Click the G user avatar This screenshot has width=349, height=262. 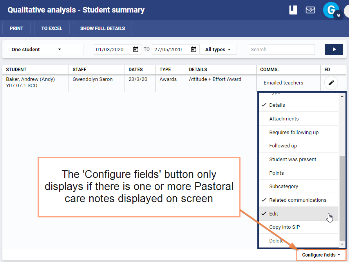pyautogui.click(x=331, y=10)
